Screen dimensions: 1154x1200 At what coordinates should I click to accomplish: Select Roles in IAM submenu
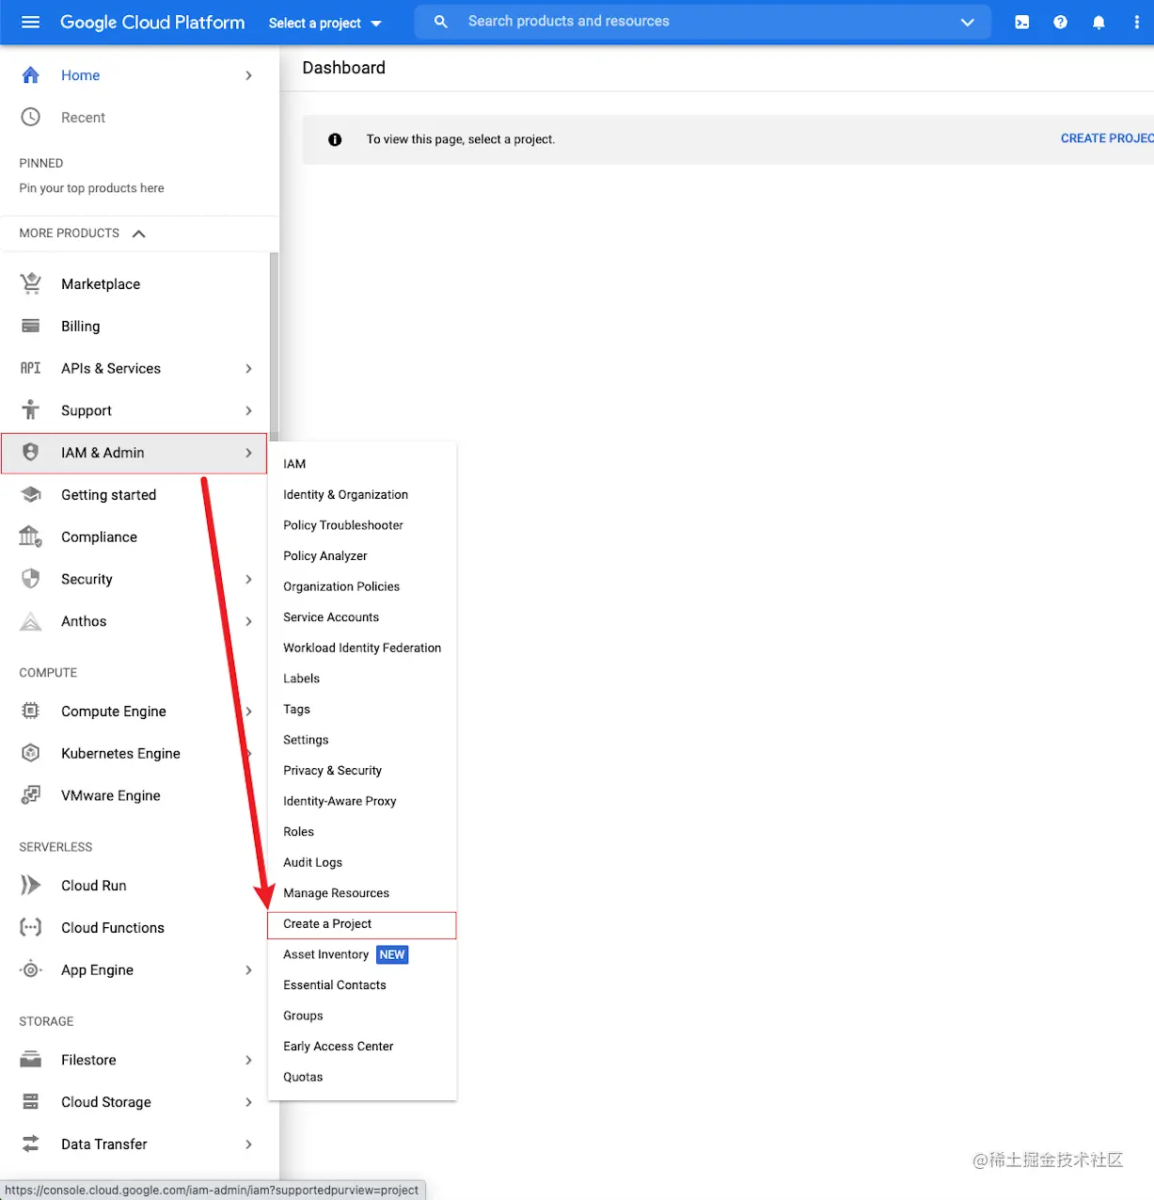pos(362,832)
